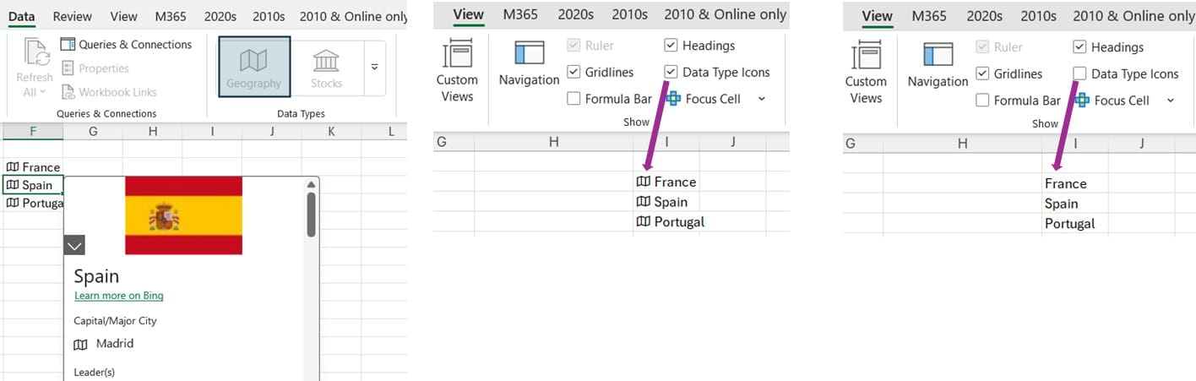The image size is (1196, 381).
Task: Expand the Data Types gallery arrow
Action: pyautogui.click(x=375, y=67)
